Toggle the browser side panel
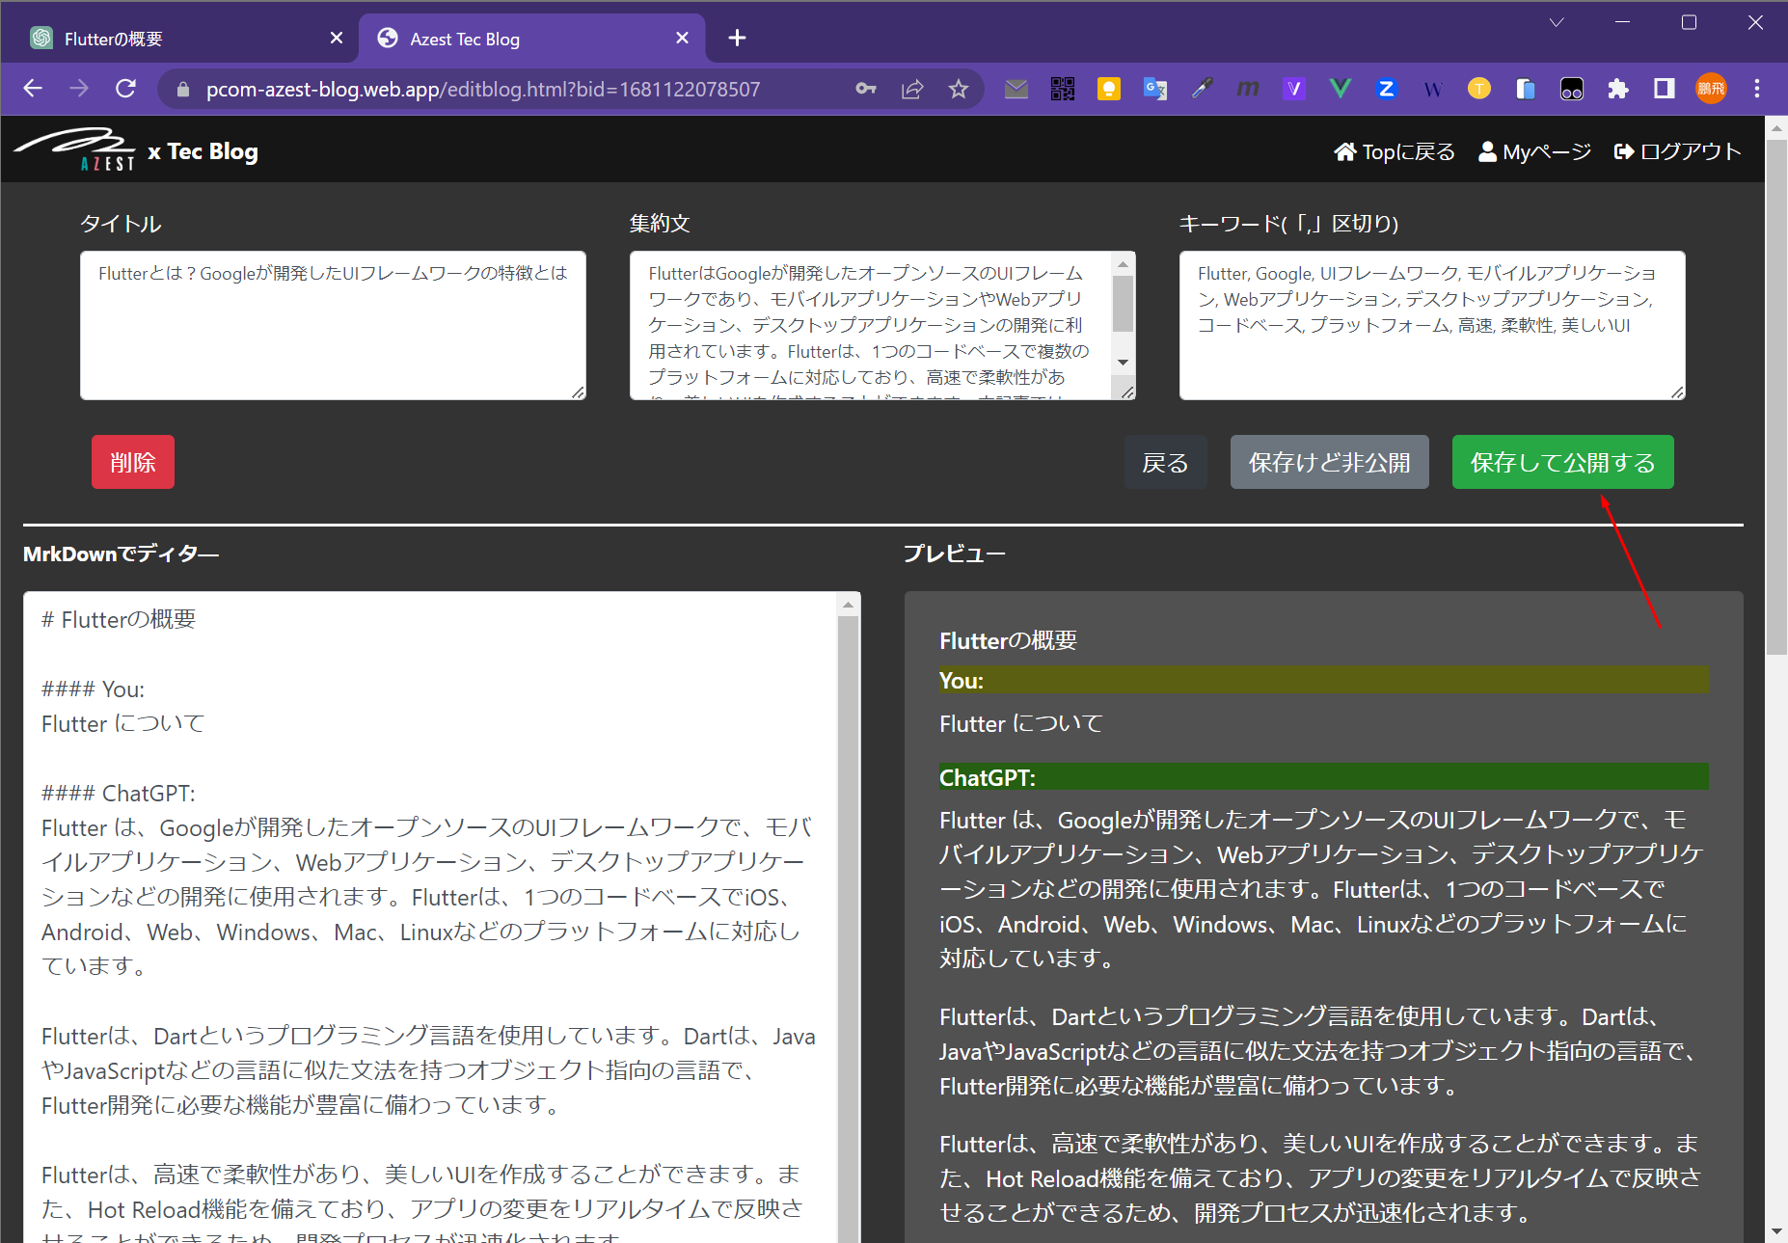Viewport: 1788px width, 1243px height. 1664,90
